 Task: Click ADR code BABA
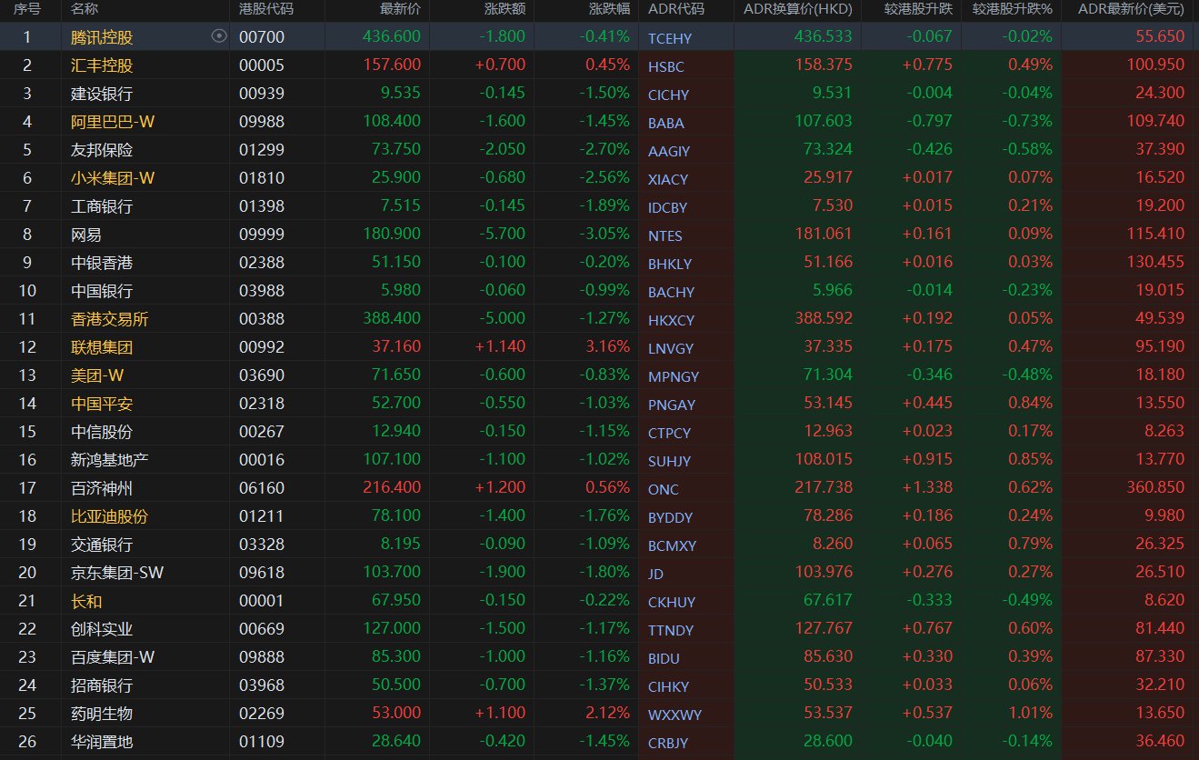(x=666, y=124)
